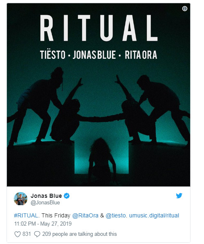The image size is (204, 244).
Task: Click the Rita Ora name on the cover
Action: point(141,55)
